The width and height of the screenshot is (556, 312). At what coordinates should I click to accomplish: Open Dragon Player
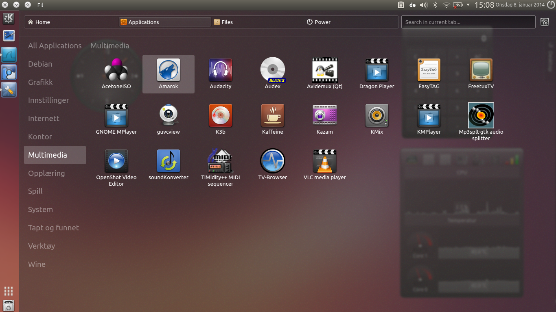click(377, 74)
